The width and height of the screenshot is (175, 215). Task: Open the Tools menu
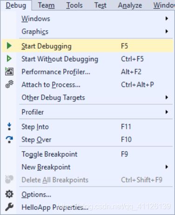pyautogui.click(x=74, y=5)
